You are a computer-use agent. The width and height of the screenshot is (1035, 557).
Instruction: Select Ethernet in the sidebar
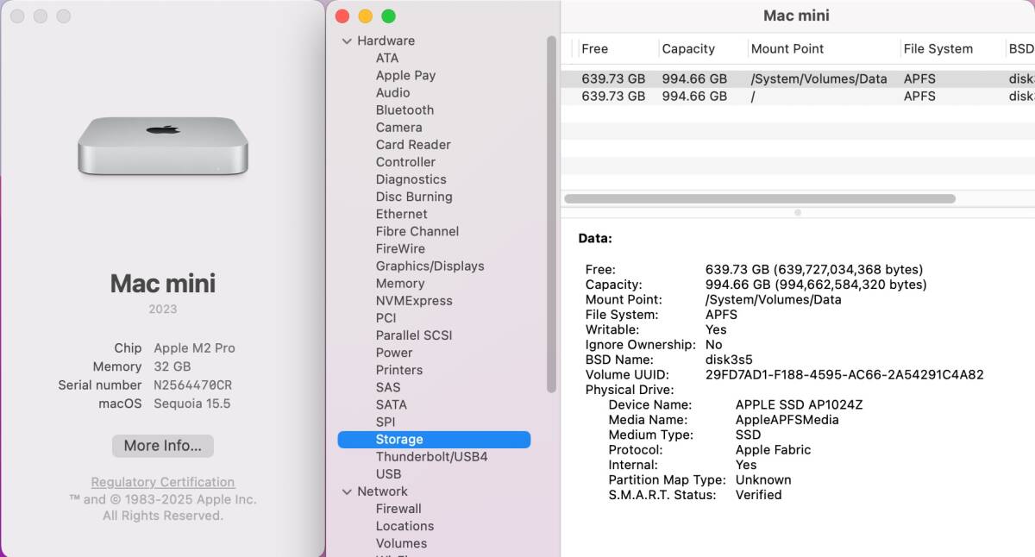click(401, 214)
